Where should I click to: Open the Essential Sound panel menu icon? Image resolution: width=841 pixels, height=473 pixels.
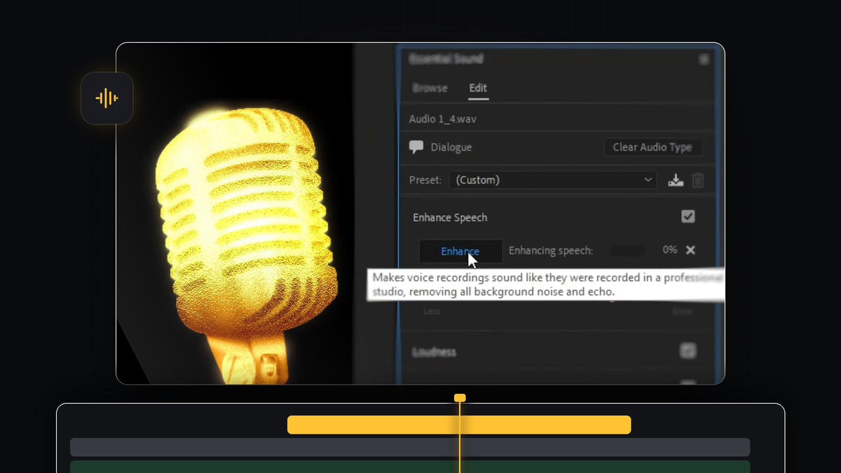click(x=703, y=60)
